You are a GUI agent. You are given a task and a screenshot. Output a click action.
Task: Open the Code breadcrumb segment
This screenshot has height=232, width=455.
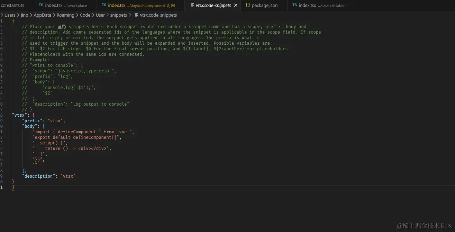point(85,15)
